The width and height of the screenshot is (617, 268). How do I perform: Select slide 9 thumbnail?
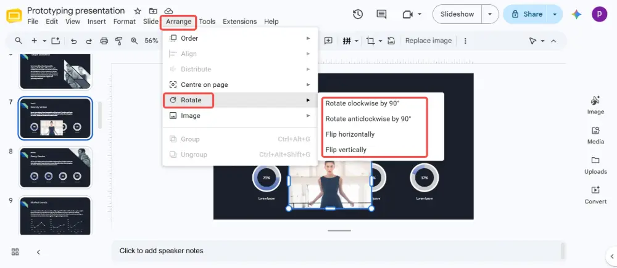coord(55,216)
